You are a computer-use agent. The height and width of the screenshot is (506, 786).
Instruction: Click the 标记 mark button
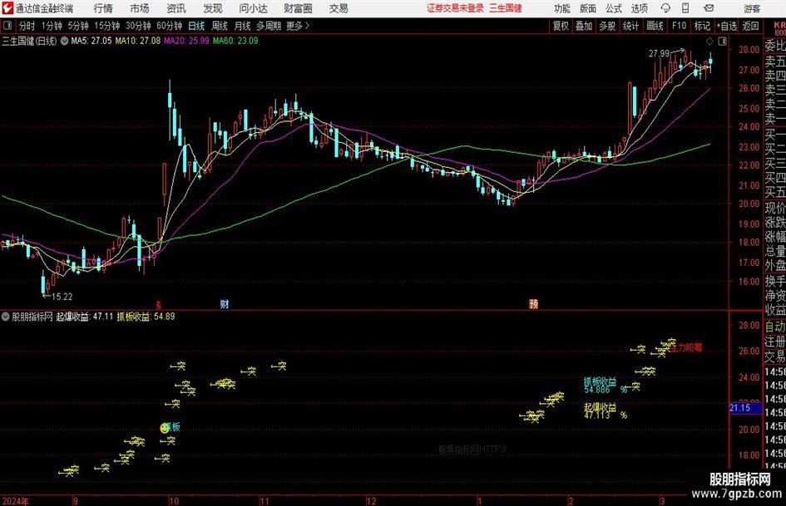pos(702,26)
